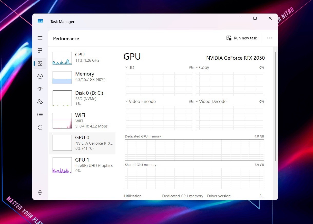Click the 7.9 GB shared memory value
Viewport: 313px width, 224px height.
(x=259, y=165)
